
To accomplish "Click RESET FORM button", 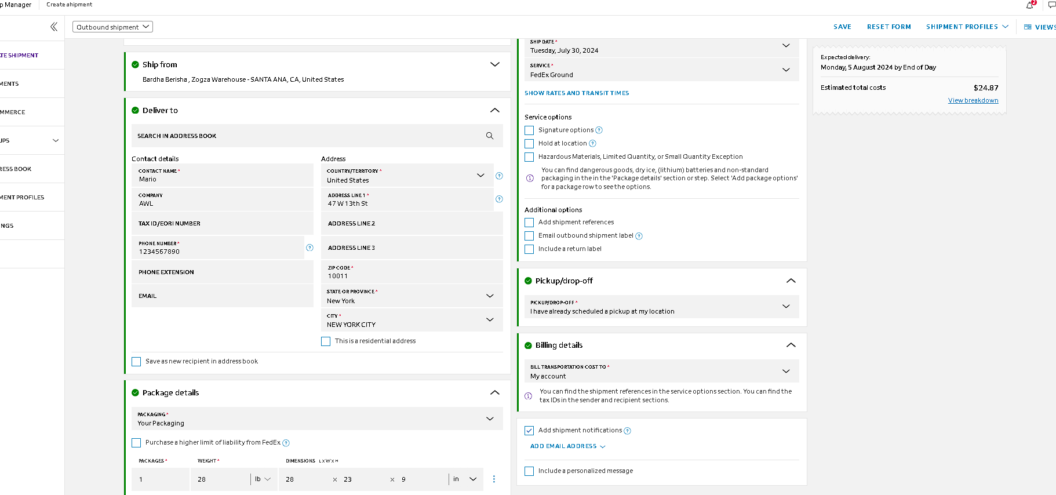I will click(x=889, y=27).
